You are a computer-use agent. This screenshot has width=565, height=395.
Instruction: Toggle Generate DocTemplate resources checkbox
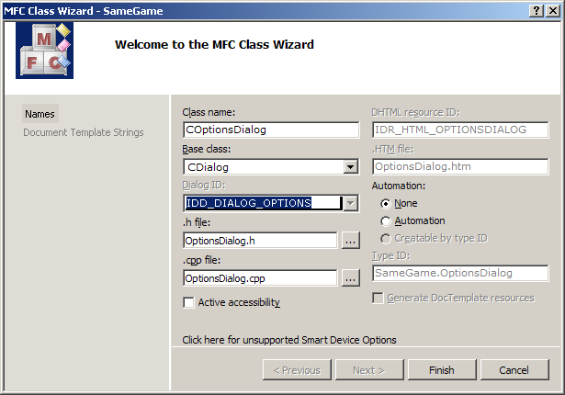pyautogui.click(x=378, y=298)
